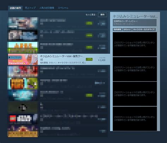Screen dimensions: 167x143
Task: Click the 全体的なユーザーレビュー summary box
Action: pyautogui.click(x=135, y=23)
